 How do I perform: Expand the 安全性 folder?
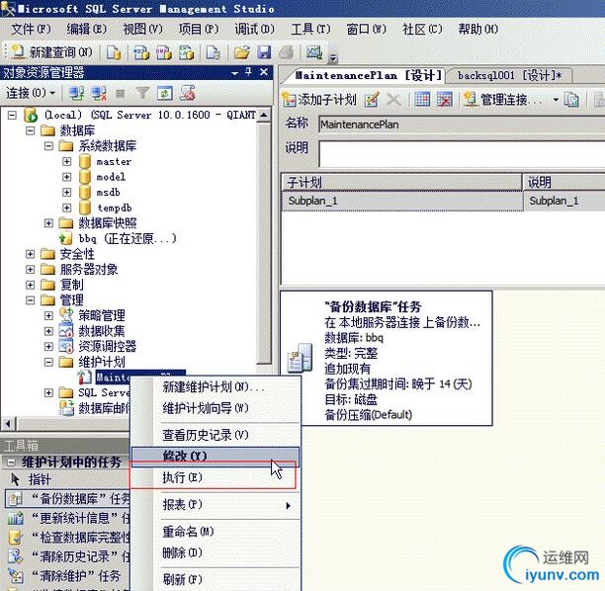point(30,254)
